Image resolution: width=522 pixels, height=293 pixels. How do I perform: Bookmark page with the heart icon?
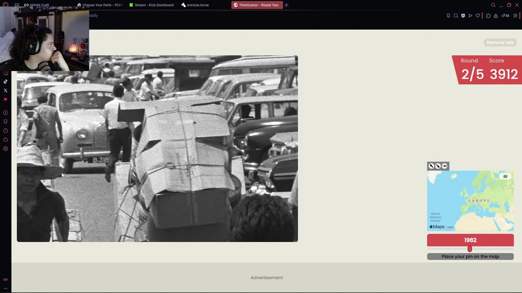click(478, 15)
